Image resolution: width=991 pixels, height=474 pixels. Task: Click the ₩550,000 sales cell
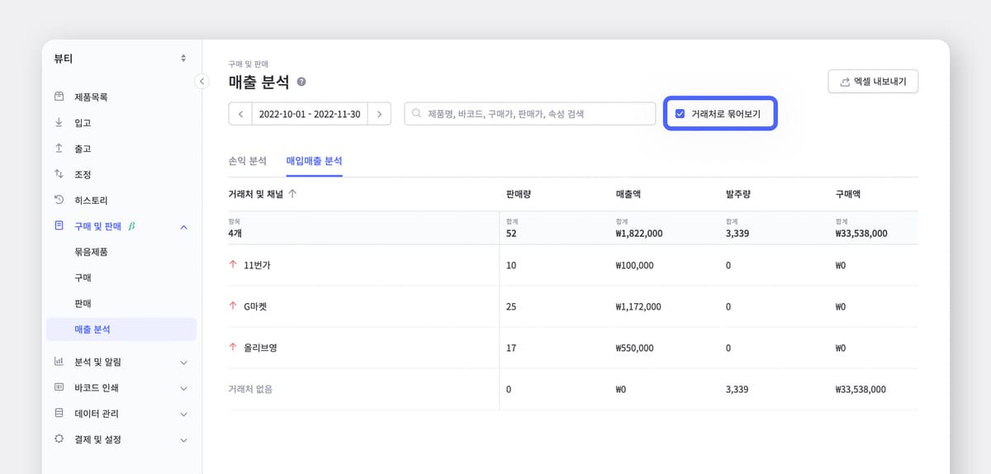[634, 348]
